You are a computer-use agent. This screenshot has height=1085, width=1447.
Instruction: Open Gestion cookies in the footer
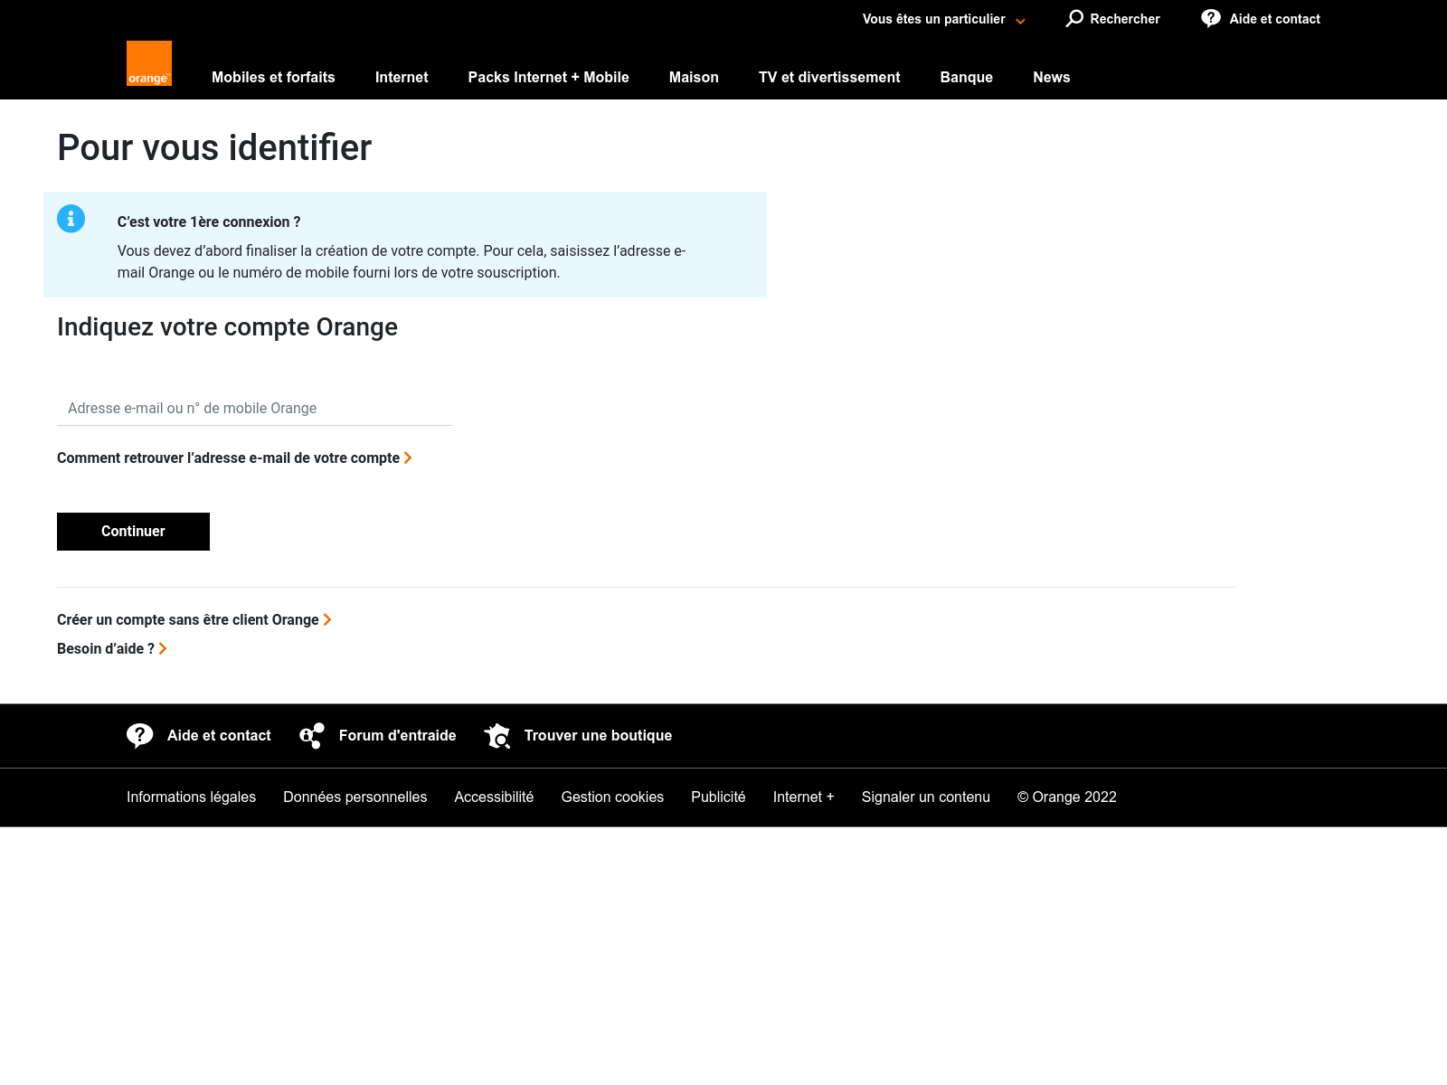(612, 797)
